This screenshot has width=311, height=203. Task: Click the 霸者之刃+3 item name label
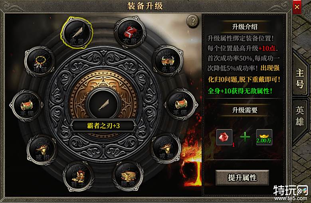pos(103,126)
